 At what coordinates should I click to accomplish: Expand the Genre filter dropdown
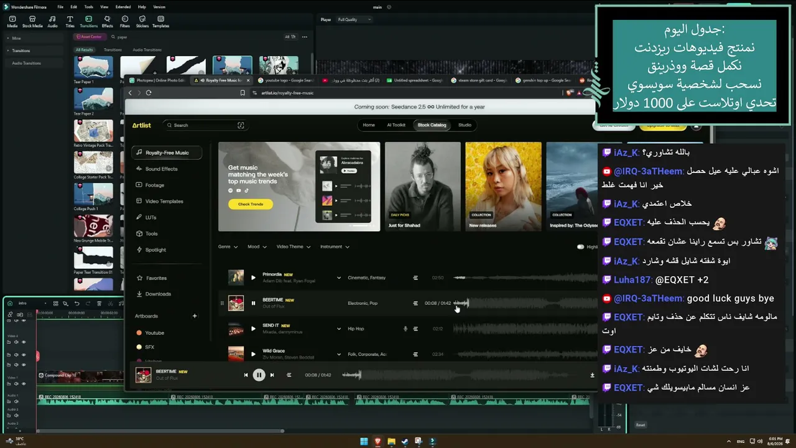point(228,246)
